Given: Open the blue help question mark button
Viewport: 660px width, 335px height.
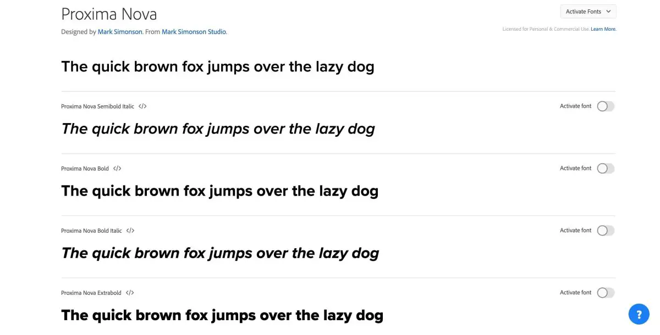Looking at the screenshot, I should 639,315.
